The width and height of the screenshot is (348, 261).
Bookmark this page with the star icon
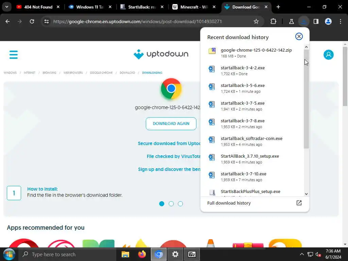click(x=256, y=21)
